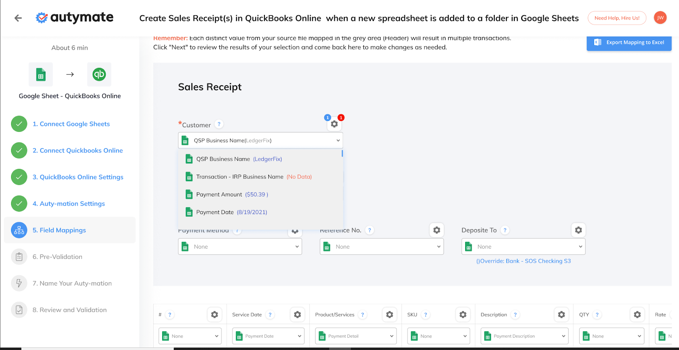Go to step 7 Name Your Auty-mation
The width and height of the screenshot is (679, 350).
pyautogui.click(x=72, y=283)
